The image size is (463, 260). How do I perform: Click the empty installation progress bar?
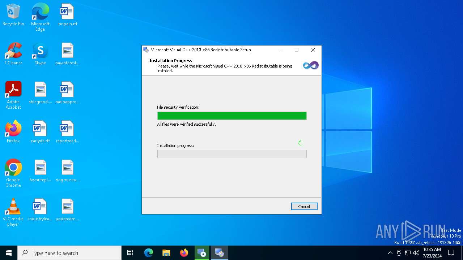coord(232,154)
